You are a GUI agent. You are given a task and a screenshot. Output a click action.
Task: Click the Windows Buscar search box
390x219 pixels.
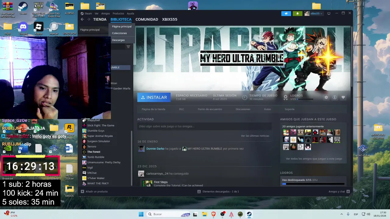click(x=168, y=214)
